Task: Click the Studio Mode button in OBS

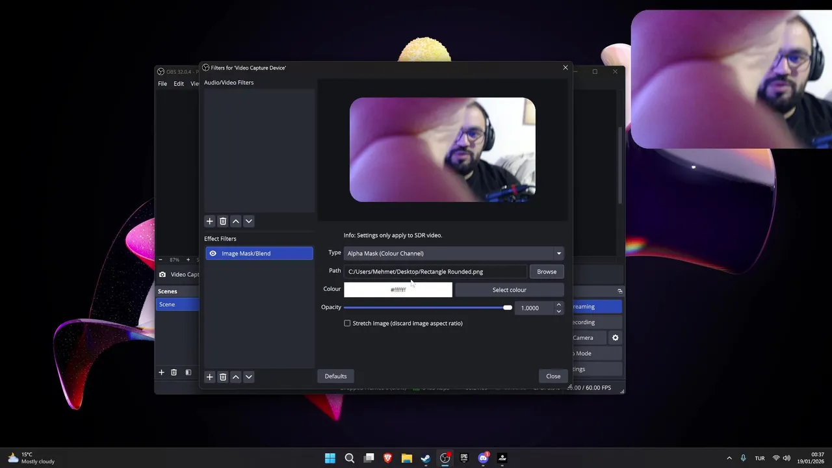Action: click(597, 354)
